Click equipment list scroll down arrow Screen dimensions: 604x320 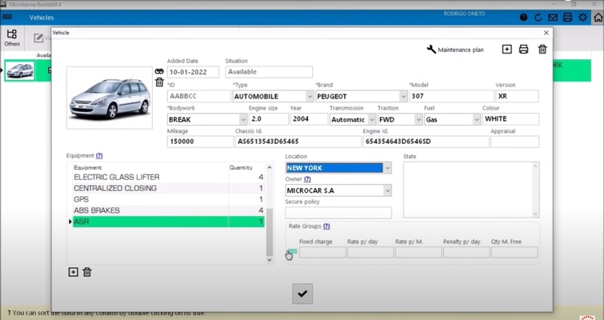(270, 260)
